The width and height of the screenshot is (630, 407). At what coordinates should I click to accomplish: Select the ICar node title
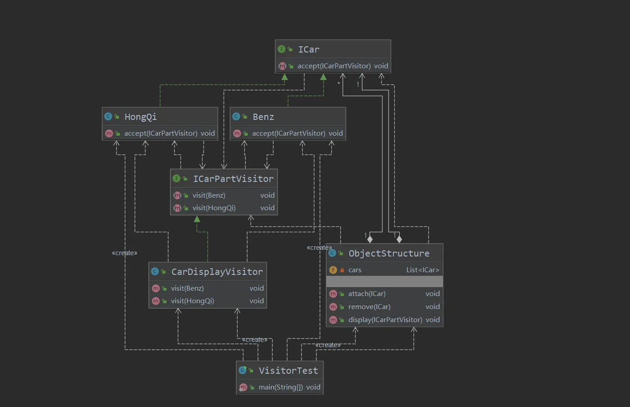[x=309, y=50]
